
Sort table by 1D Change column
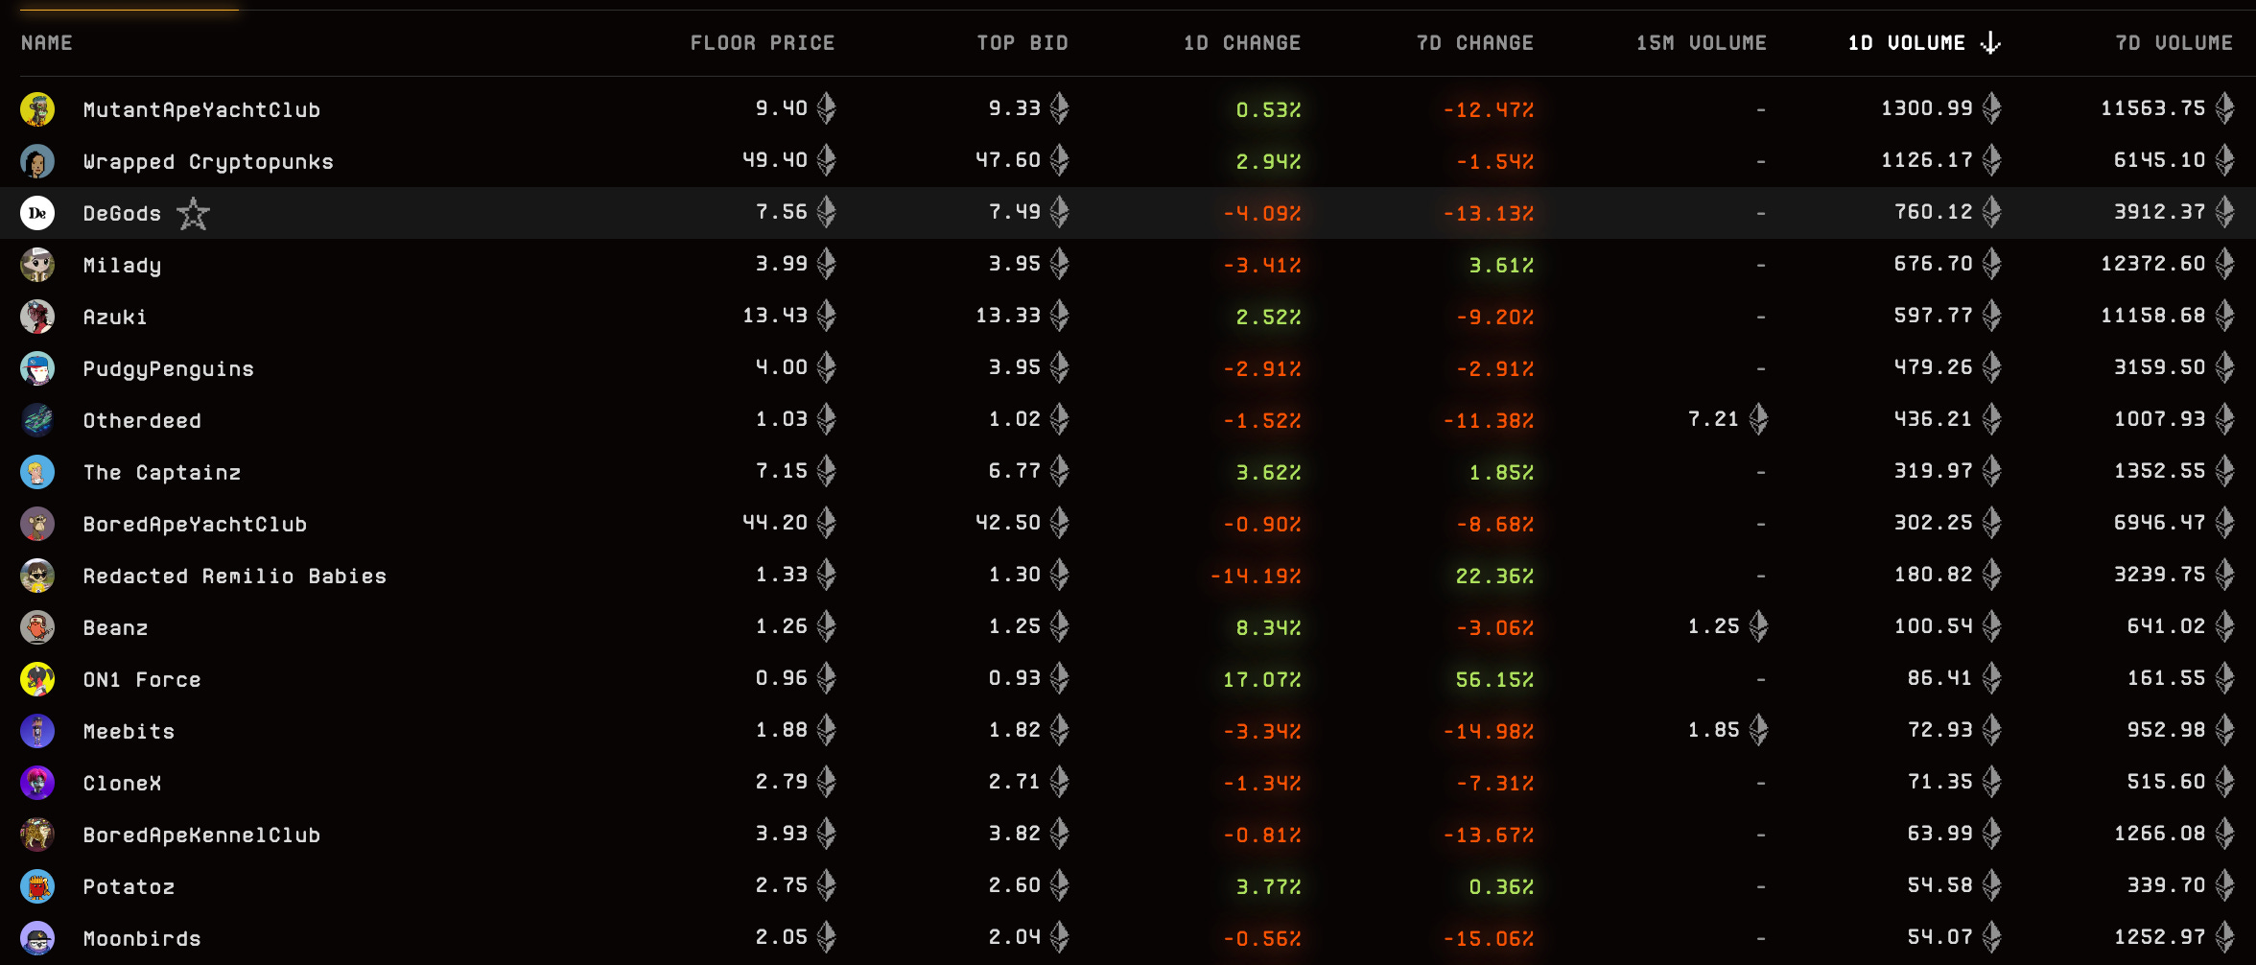(x=1242, y=43)
